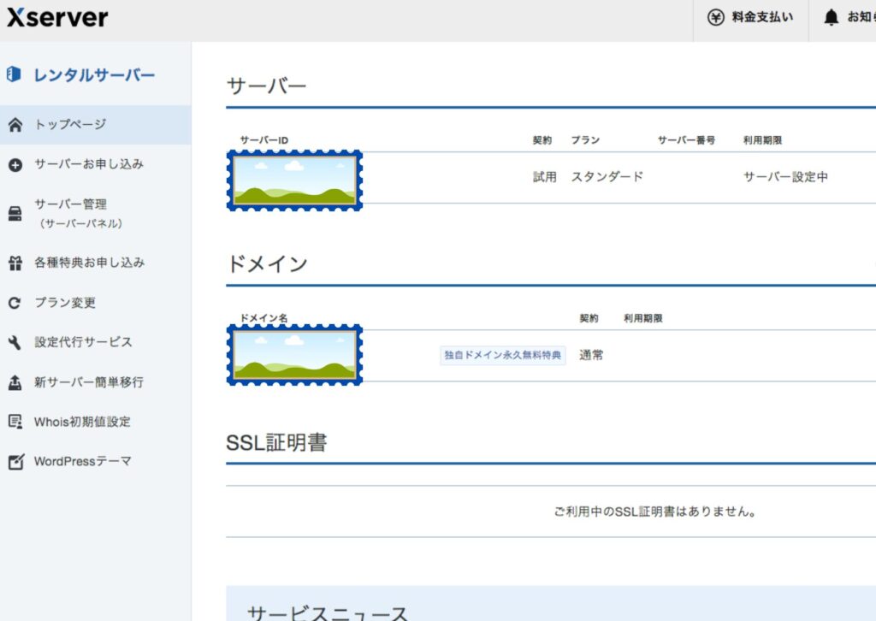Go to サーバー管理 (サーバーパネル)

coord(96,213)
